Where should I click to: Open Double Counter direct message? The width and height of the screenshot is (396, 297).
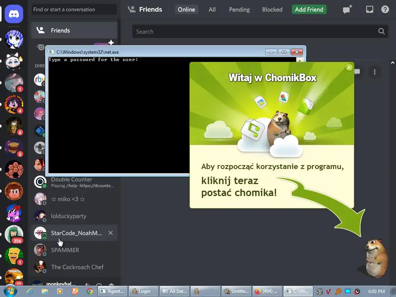(x=74, y=182)
